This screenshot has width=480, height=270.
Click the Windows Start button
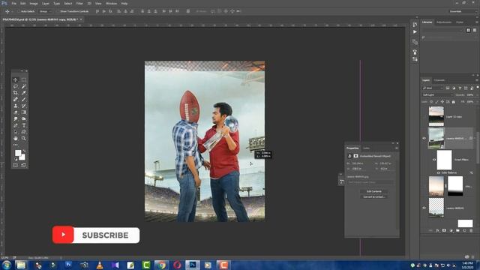[x=6, y=265]
